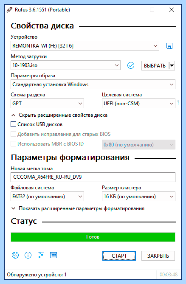186x284 pixels.
Task: Click the Обнаружено устройств: 1 status text
Action: coord(37,275)
